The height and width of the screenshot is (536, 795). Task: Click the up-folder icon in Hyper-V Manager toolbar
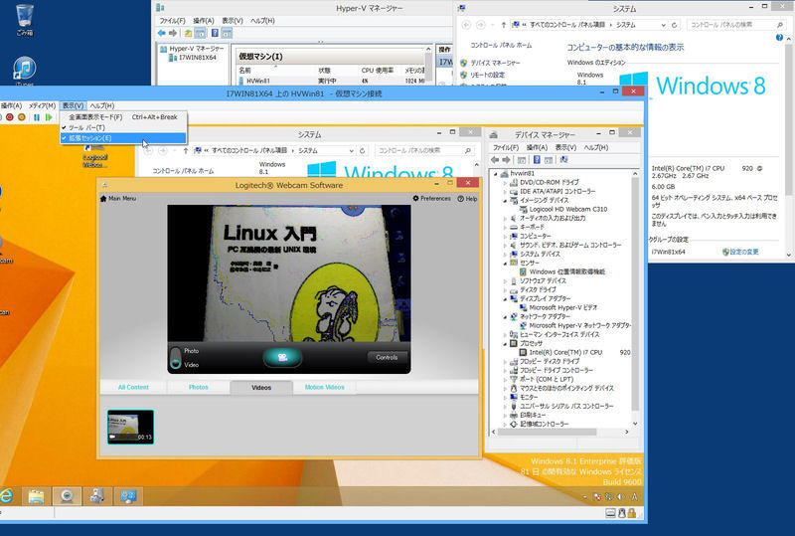pos(188,33)
